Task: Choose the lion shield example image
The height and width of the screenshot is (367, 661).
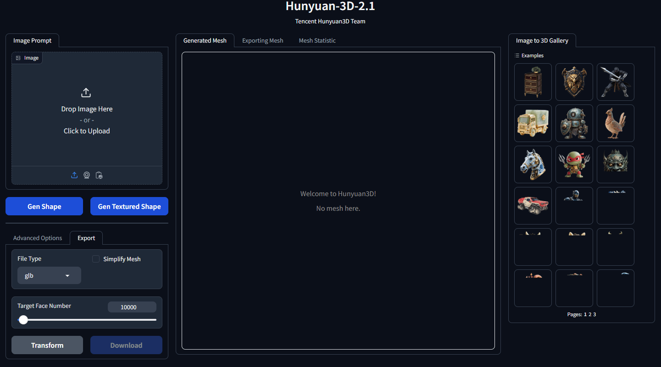Action: click(x=574, y=82)
